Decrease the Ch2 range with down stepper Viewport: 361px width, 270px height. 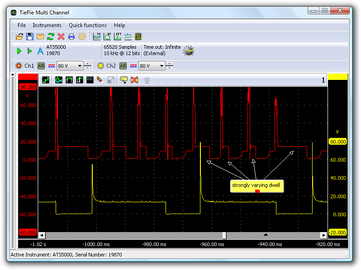pos(170,68)
